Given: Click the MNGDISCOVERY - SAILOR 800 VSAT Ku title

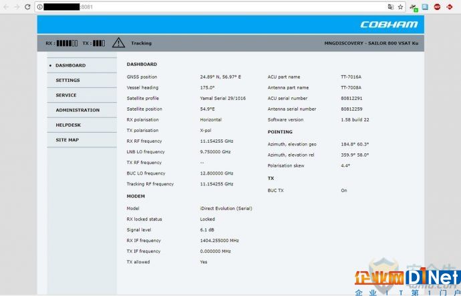Looking at the screenshot, I should 371,43.
